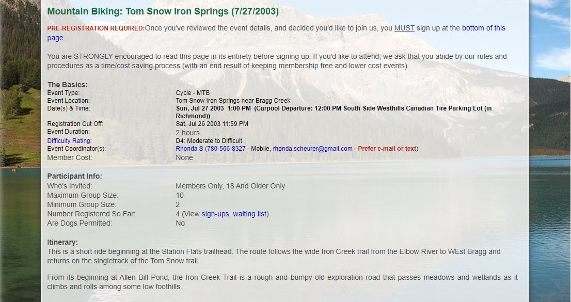This screenshot has width=571, height=302.
Task: Click 'Participant Info:' section heading
Action: [x=75, y=177]
